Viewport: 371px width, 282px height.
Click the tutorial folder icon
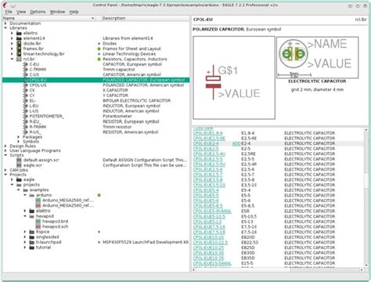click(x=32, y=248)
